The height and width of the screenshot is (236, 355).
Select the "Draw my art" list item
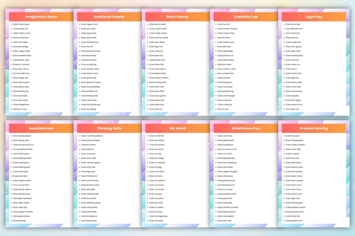click(x=223, y=109)
